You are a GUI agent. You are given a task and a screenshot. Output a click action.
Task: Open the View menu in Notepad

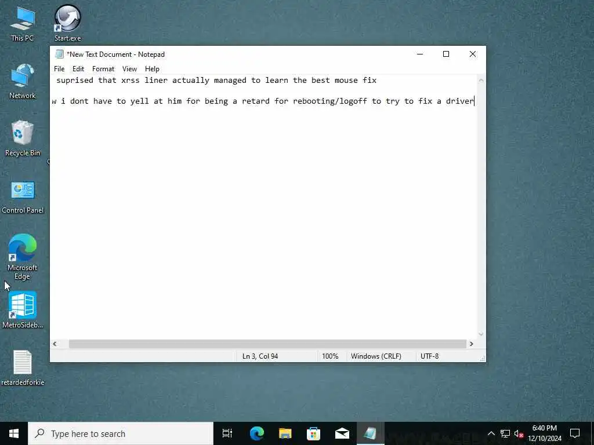129,69
